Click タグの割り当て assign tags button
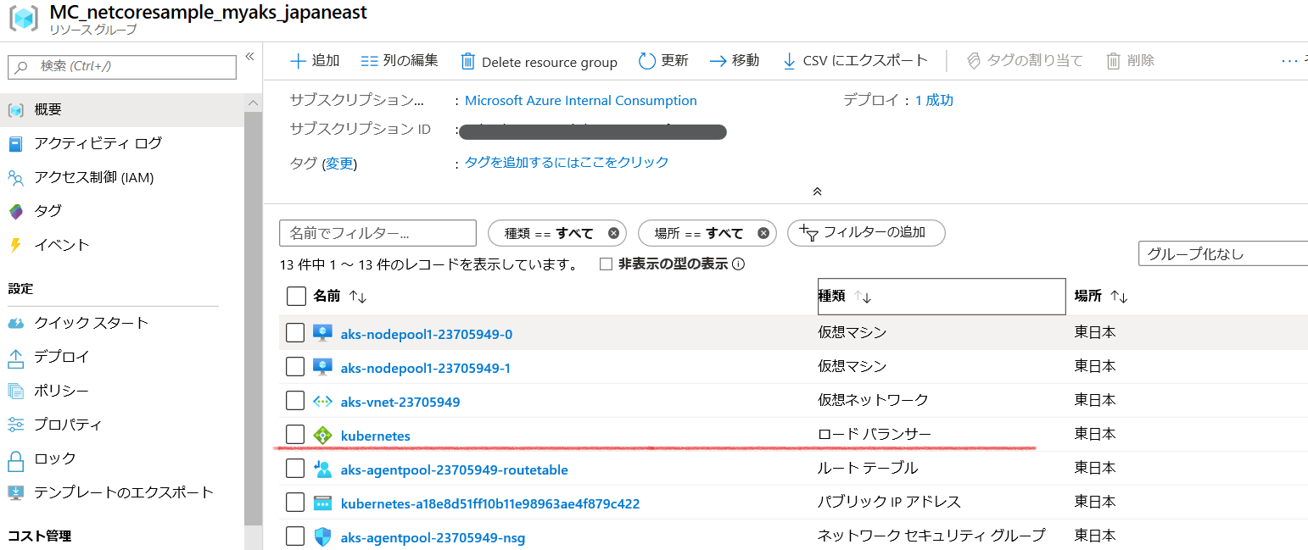1308x550 pixels. pyautogui.click(x=1026, y=61)
